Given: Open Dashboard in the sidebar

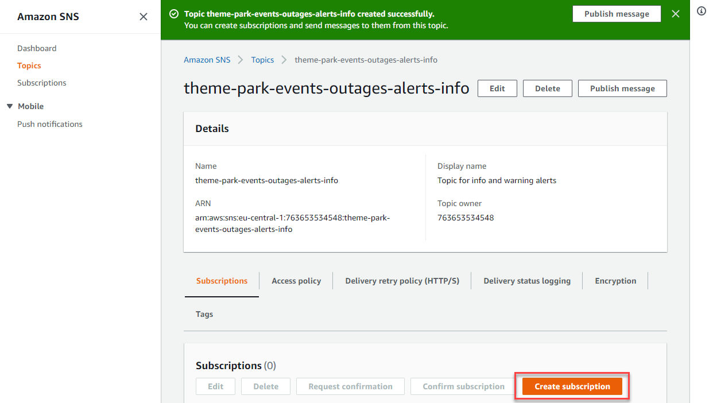Looking at the screenshot, I should tap(37, 48).
